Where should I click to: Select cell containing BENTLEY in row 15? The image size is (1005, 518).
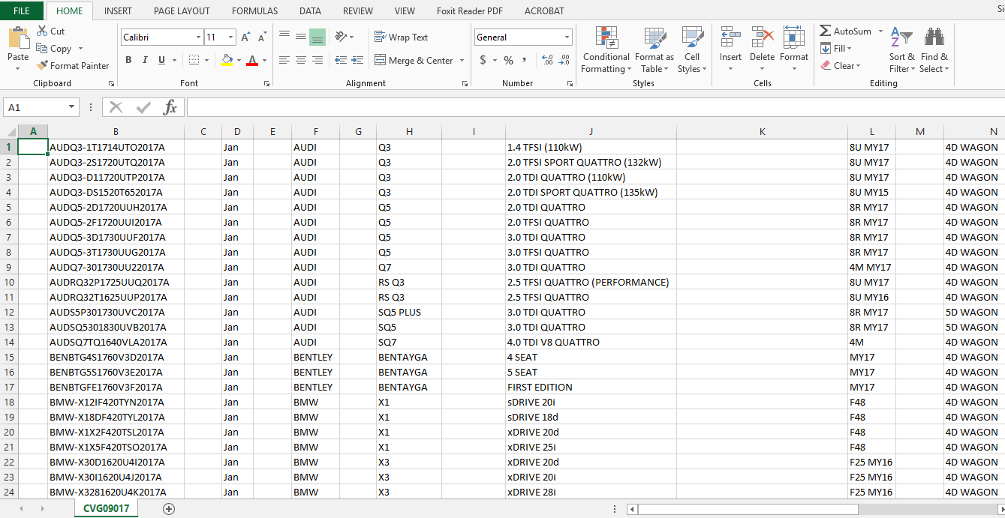pyautogui.click(x=314, y=357)
